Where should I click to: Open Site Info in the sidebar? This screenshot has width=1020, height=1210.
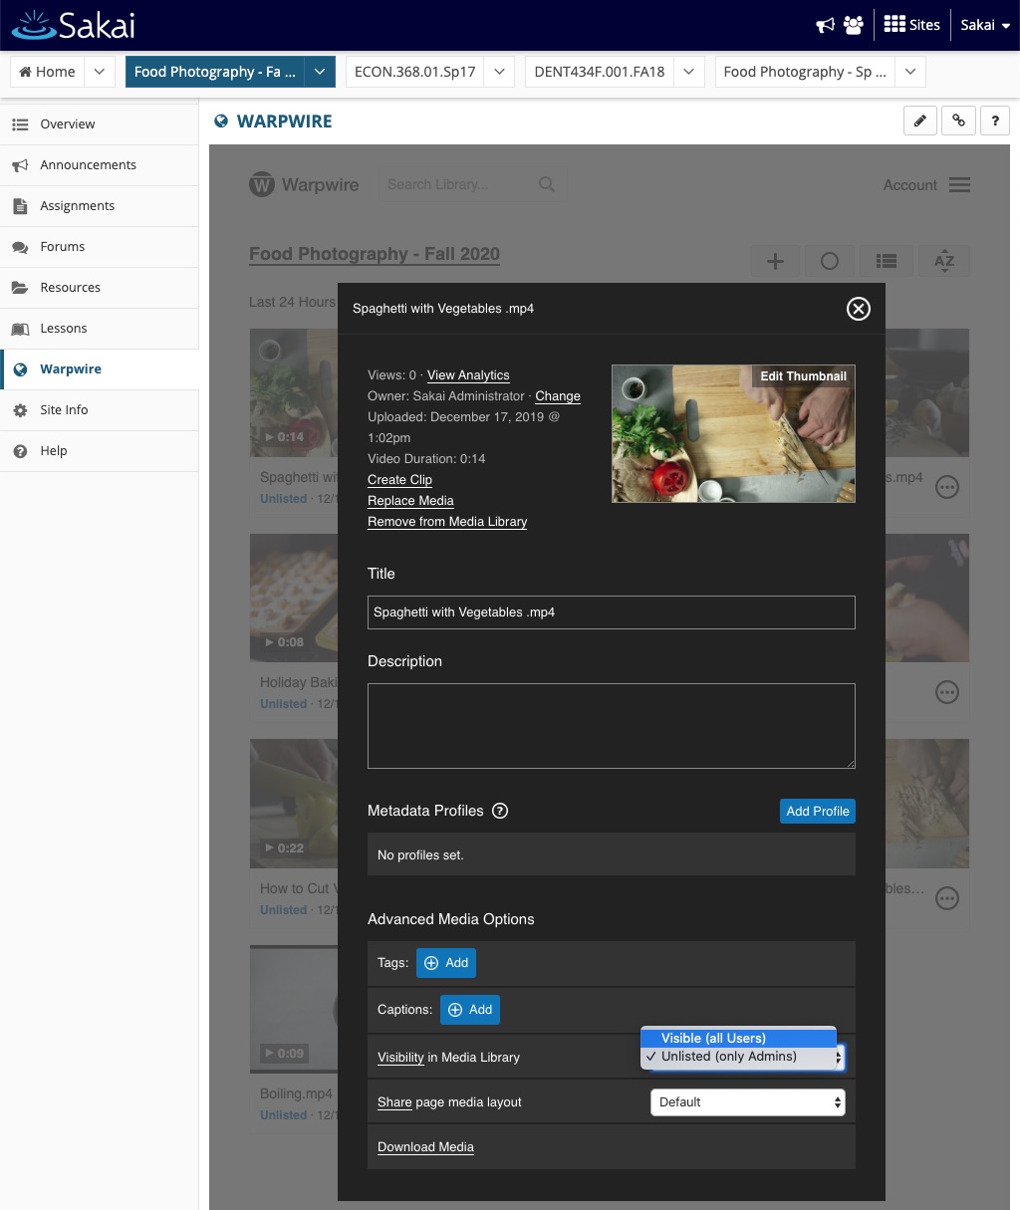[x=100, y=410]
